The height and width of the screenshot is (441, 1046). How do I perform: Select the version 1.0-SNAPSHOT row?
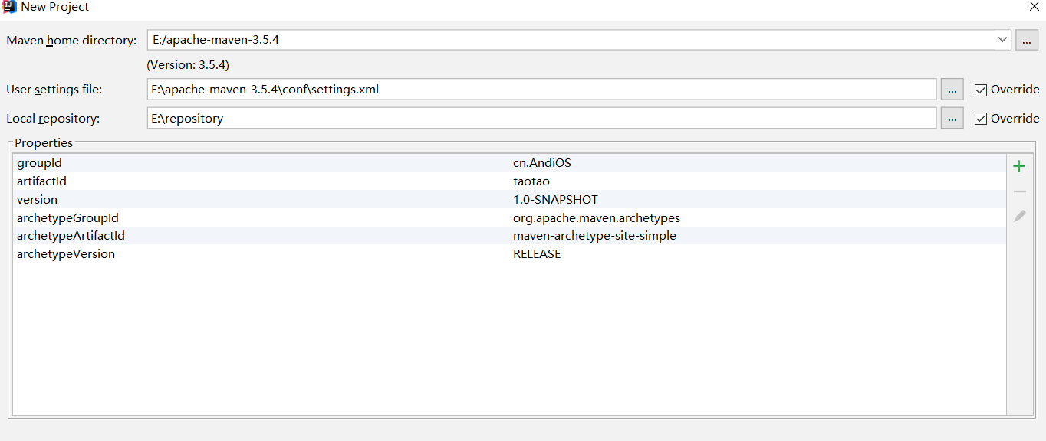pyautogui.click(x=509, y=199)
